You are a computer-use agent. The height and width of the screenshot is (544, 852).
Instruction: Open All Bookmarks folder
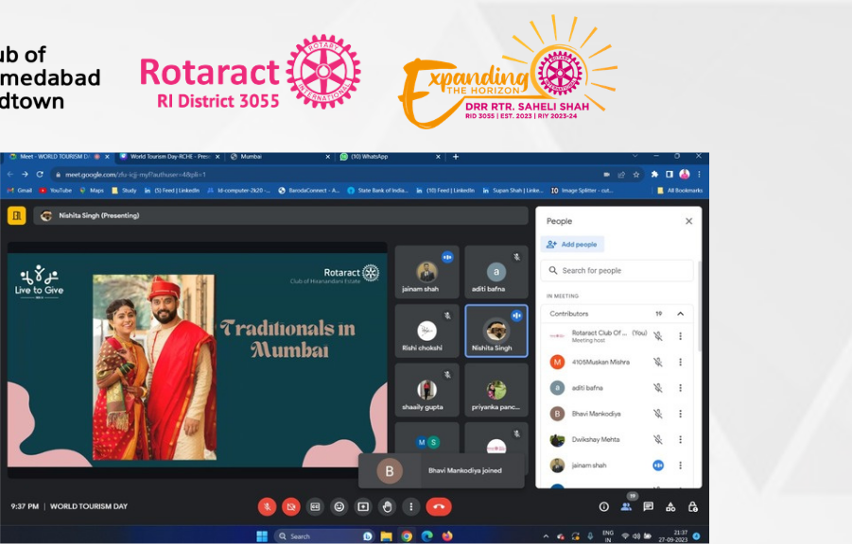[x=680, y=191]
